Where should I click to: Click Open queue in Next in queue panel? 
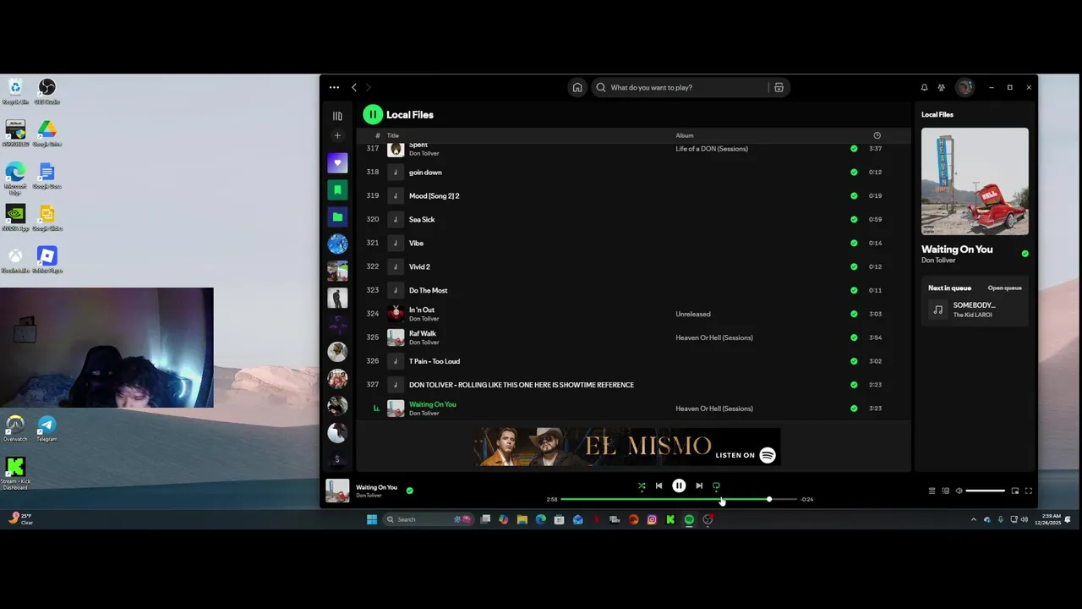[1005, 288]
